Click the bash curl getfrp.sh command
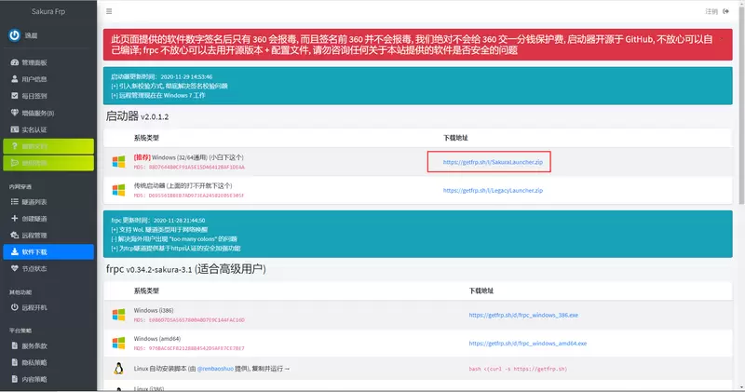 [x=518, y=369]
